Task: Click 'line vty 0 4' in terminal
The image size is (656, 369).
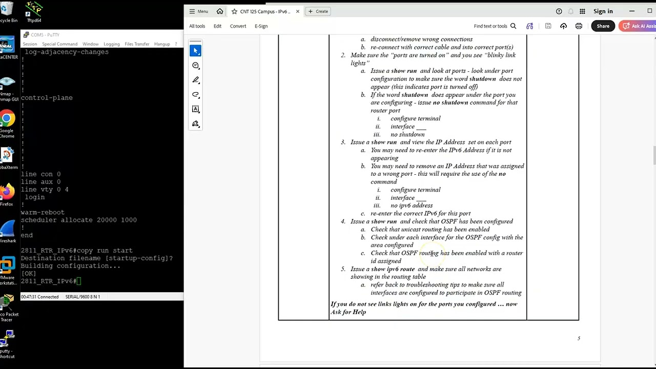Action: [x=45, y=190]
